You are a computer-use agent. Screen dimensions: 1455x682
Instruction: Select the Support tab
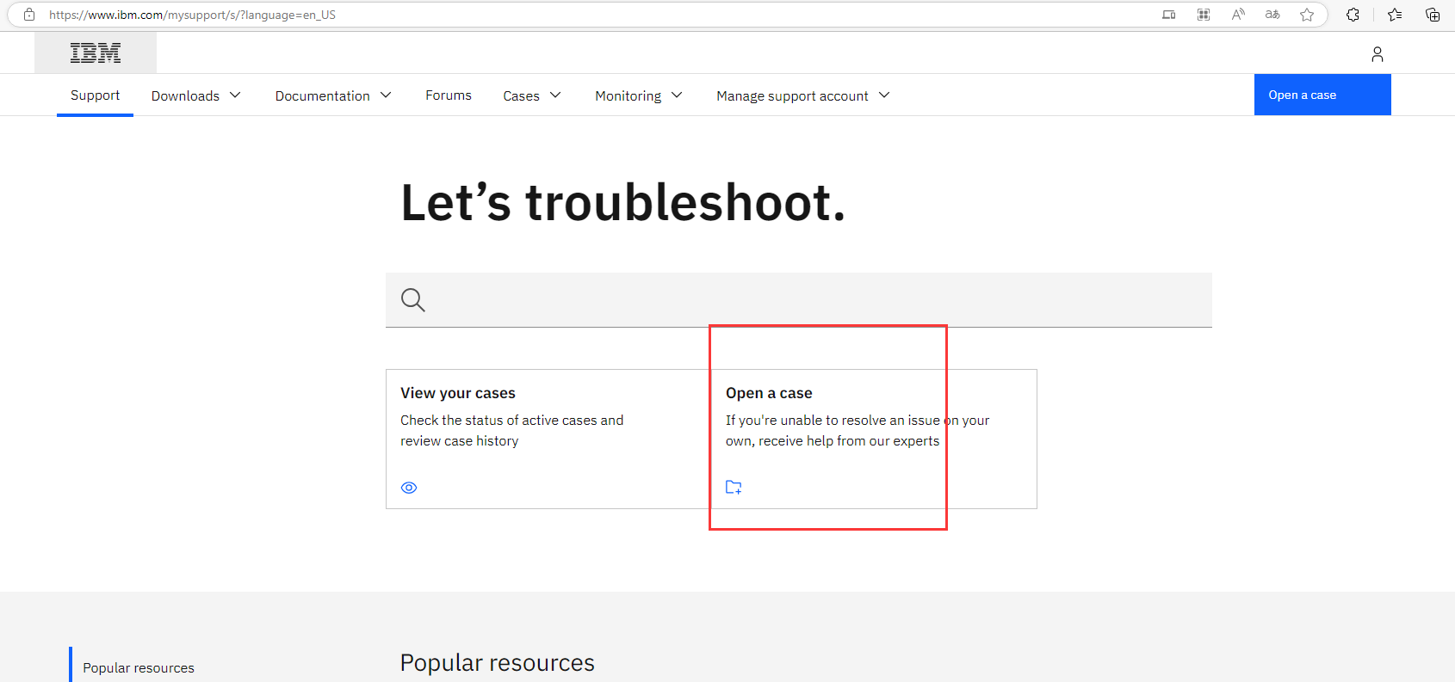(x=95, y=95)
